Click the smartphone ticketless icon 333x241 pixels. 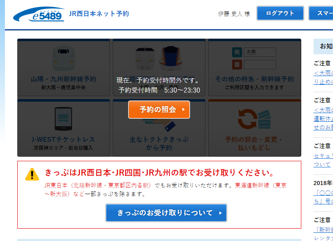click(63, 119)
